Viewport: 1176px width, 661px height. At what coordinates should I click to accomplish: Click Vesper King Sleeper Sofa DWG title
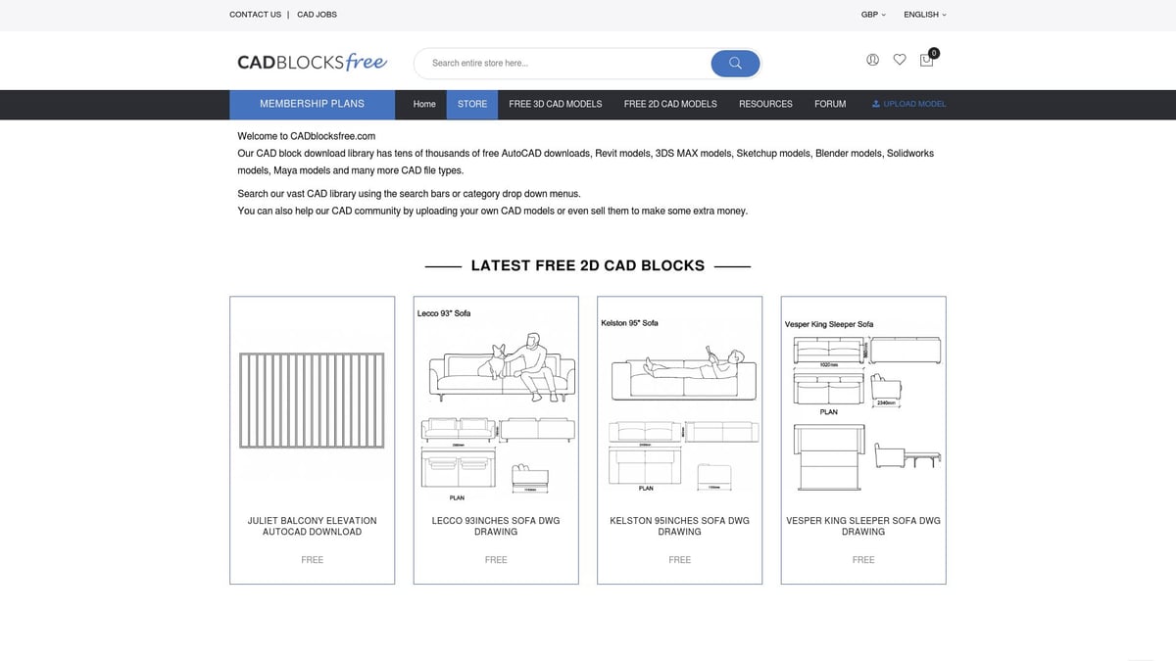click(x=863, y=527)
